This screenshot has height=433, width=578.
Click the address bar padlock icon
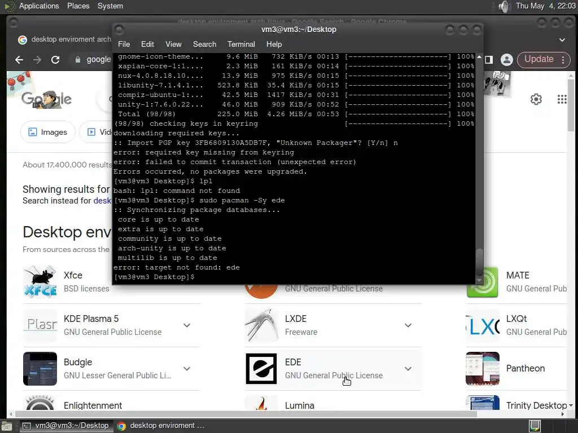pyautogui.click(x=78, y=60)
